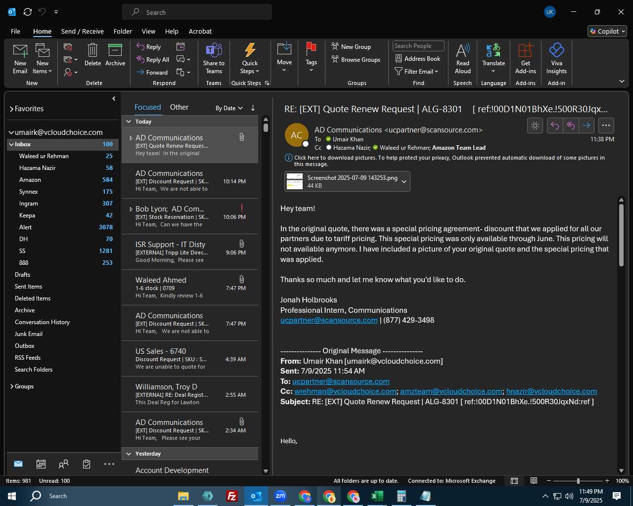Screen dimensions: 633x506
Task: Open the By Date sort dropdown
Action: pyautogui.click(x=229, y=108)
